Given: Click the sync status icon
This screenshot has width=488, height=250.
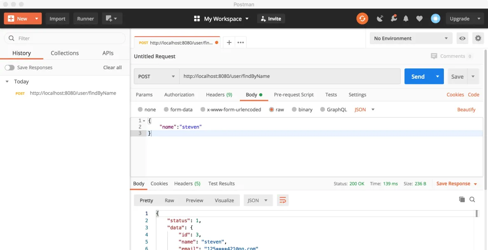Looking at the screenshot, I should click(362, 19).
